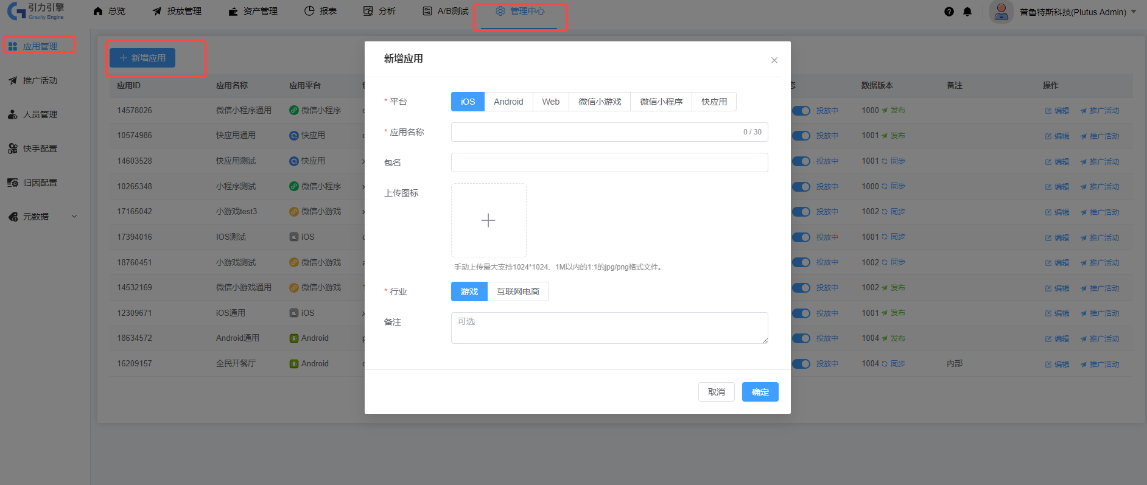Close the 新增应用 dialog with X

pyautogui.click(x=774, y=60)
